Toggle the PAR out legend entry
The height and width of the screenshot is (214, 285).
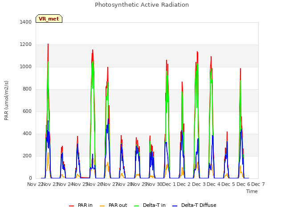(114, 205)
